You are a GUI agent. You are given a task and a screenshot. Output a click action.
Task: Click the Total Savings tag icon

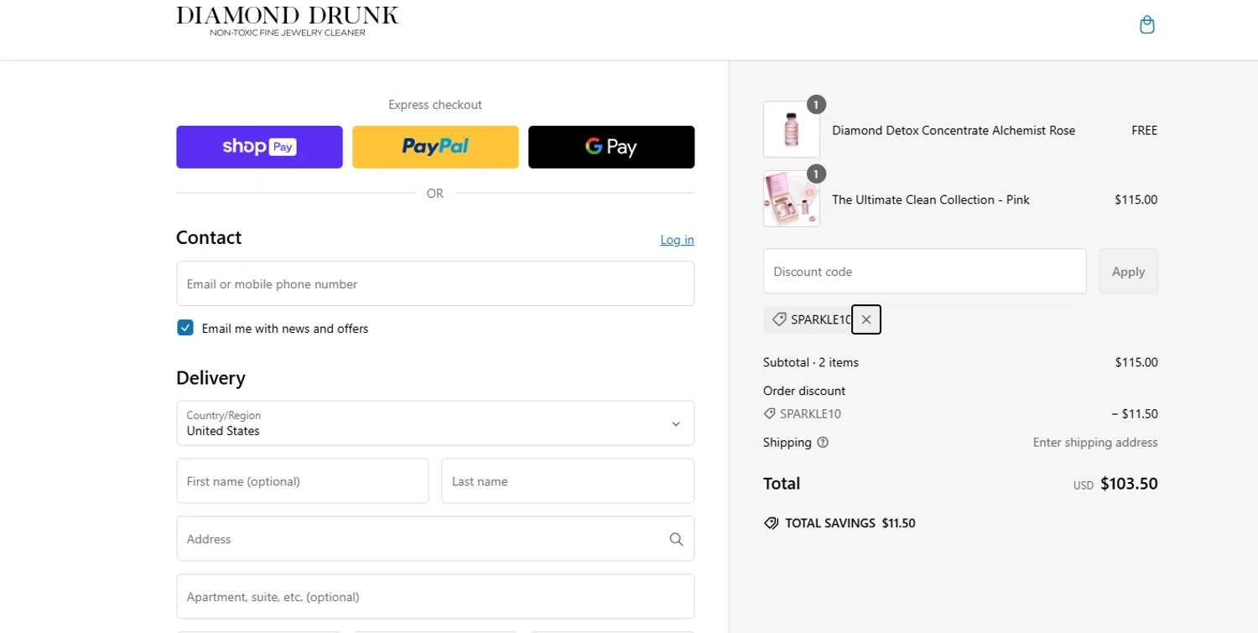coord(772,523)
